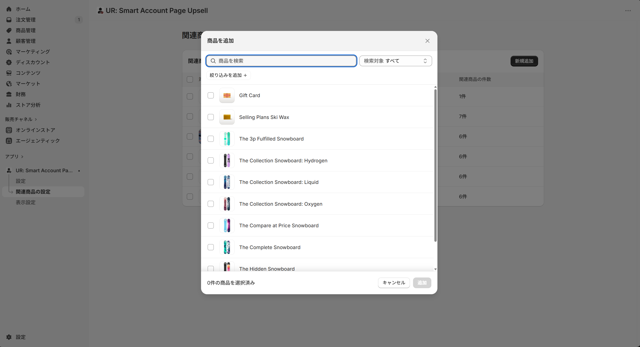Screen dimensions: 640x347
Task: Open 表示設定 sidebar item
Action: [x=26, y=202]
